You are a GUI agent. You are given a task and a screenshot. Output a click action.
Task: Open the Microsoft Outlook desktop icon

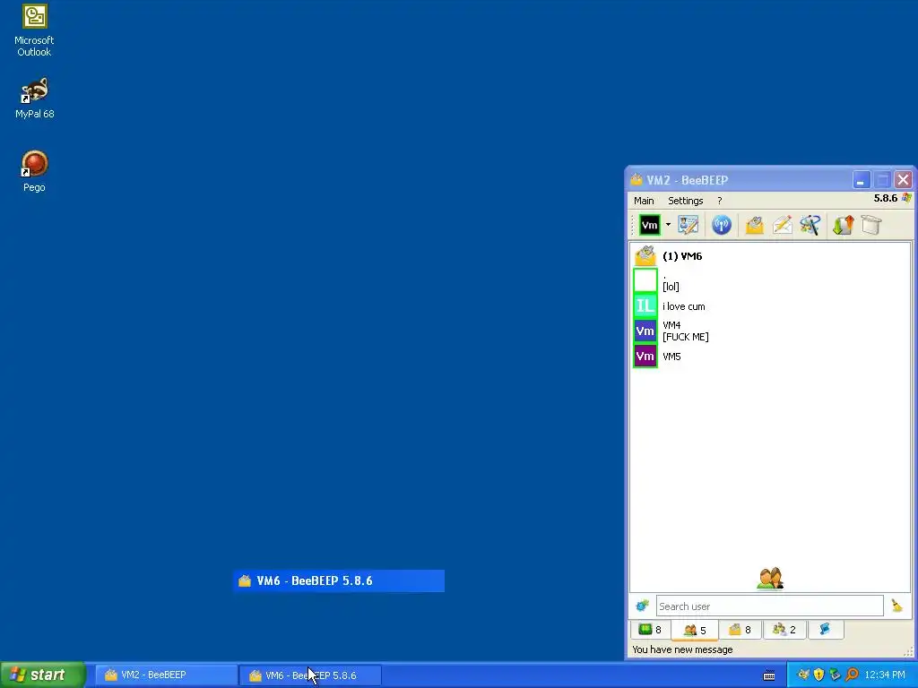(x=34, y=30)
